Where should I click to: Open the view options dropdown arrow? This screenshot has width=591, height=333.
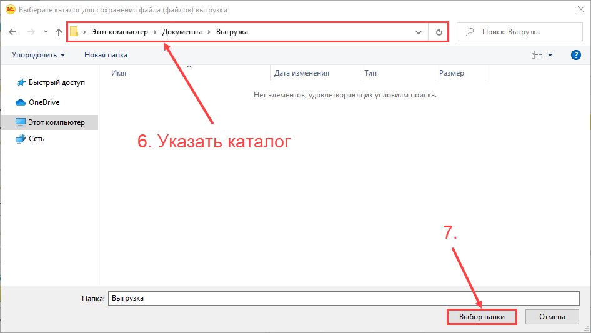coord(550,55)
